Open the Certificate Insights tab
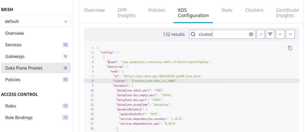This screenshot has width=305, height=132. (287, 13)
